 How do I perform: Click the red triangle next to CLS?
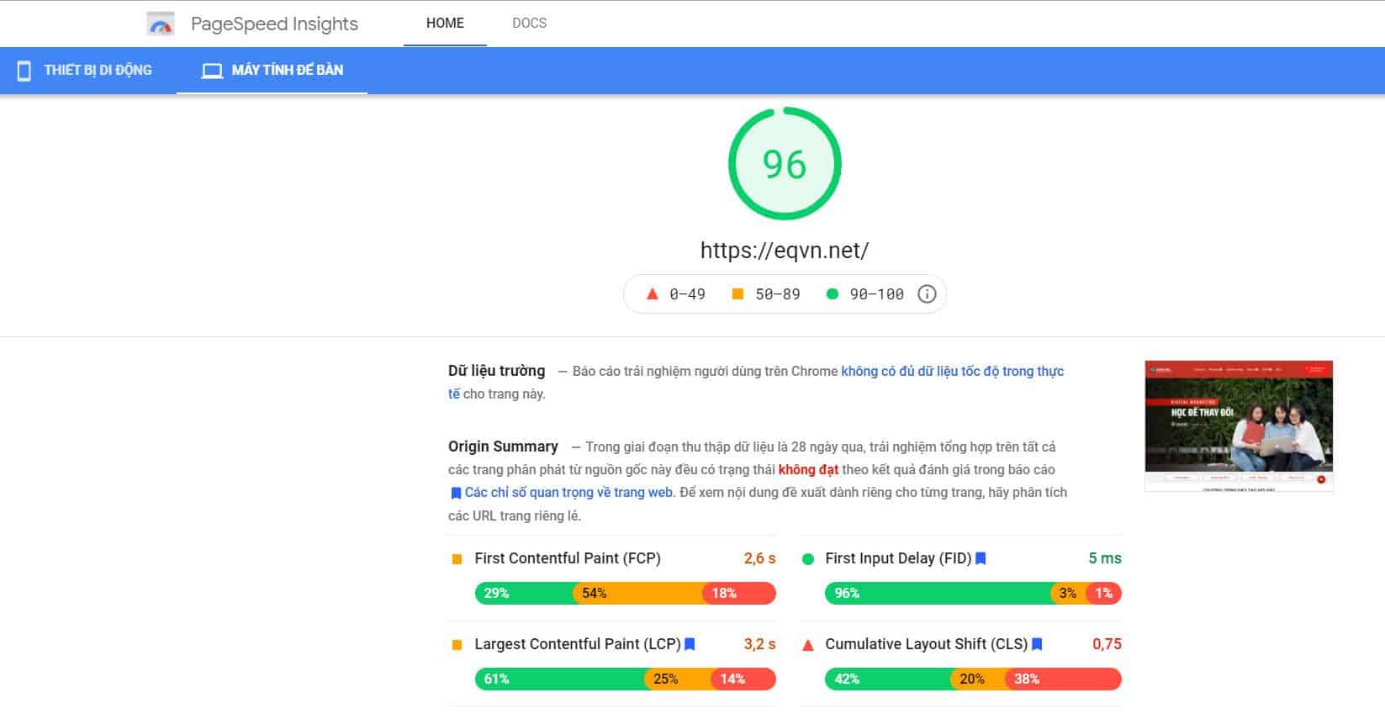tap(808, 645)
